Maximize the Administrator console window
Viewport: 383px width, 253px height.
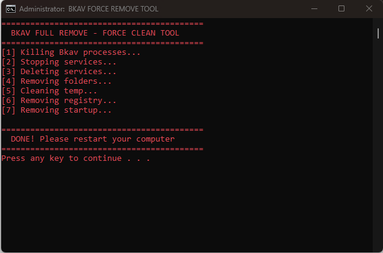pos(341,9)
